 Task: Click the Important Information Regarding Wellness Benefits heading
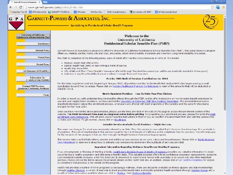click(137, 147)
